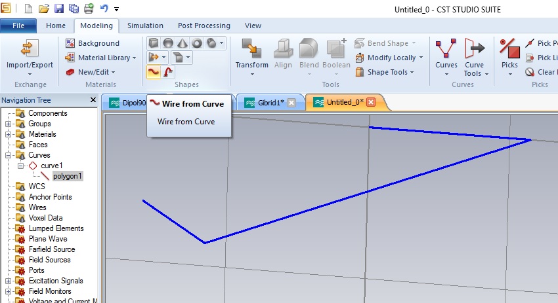Select Faces in the Navigation Tree

38,145
